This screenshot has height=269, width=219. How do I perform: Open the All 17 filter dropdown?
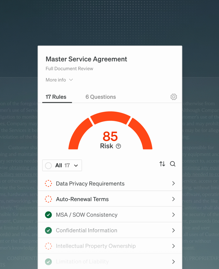coord(62,165)
